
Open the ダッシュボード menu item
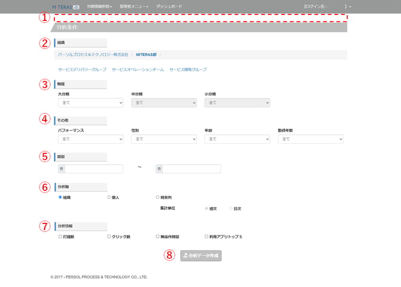point(169,7)
